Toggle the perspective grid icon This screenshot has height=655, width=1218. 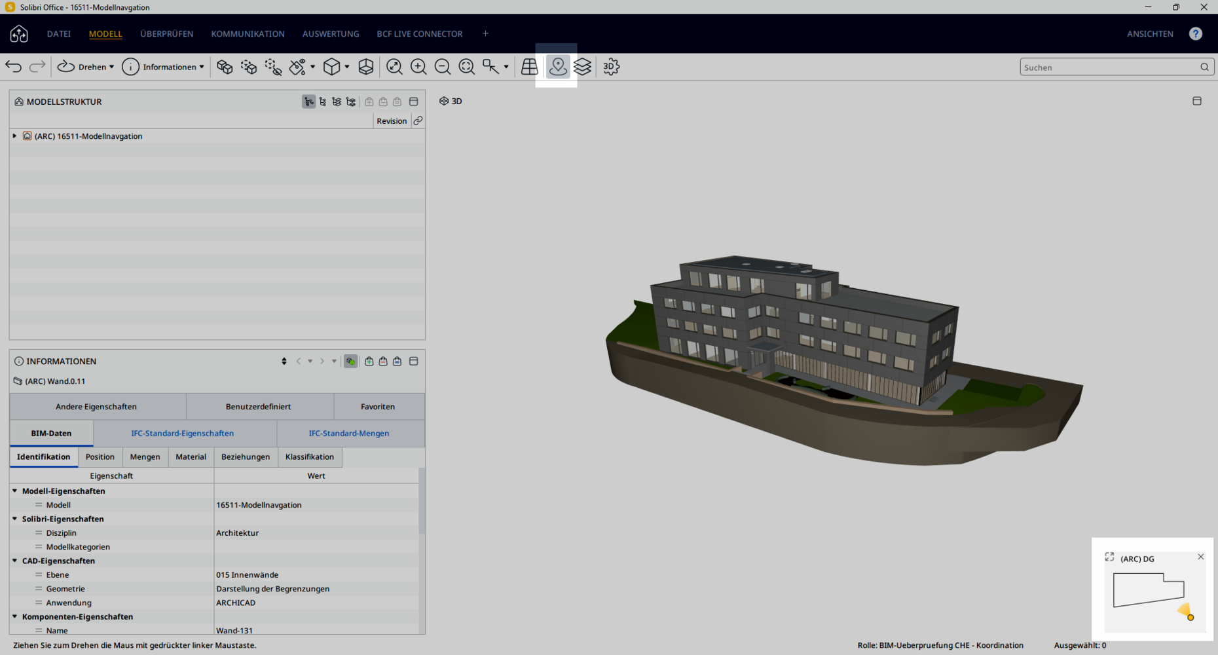[x=530, y=67]
